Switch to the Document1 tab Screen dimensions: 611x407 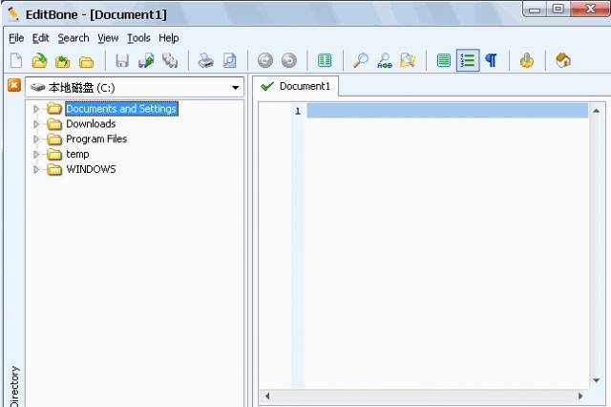[295, 86]
